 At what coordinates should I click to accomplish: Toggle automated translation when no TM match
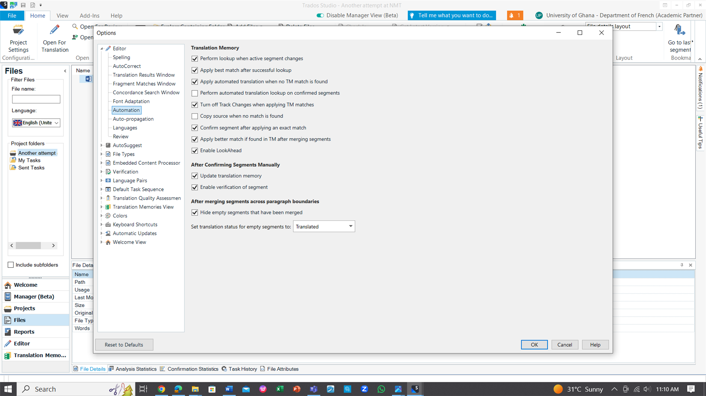point(195,82)
